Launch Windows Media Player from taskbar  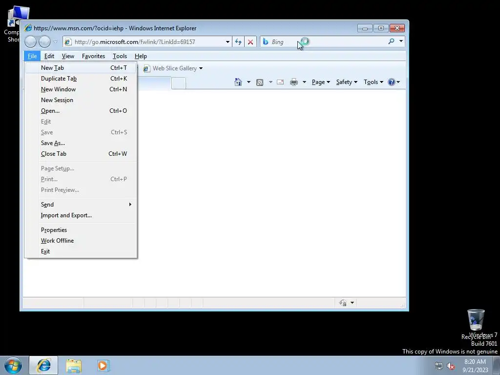(103, 365)
